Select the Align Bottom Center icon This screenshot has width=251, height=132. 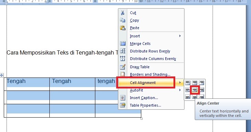pyautogui.click(x=194, y=97)
